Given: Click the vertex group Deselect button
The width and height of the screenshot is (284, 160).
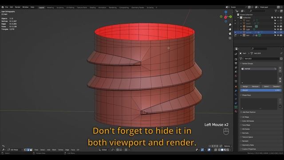Looking at the screenshot, I should (276, 87).
